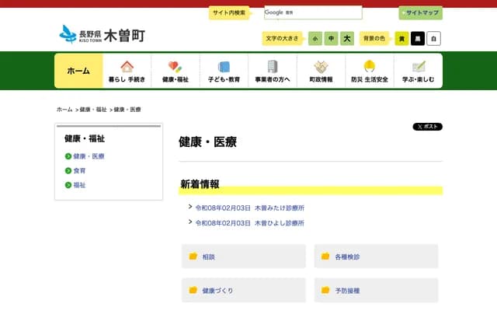Set text size to small (小)
Screen dimensions: 497x311
315,38
